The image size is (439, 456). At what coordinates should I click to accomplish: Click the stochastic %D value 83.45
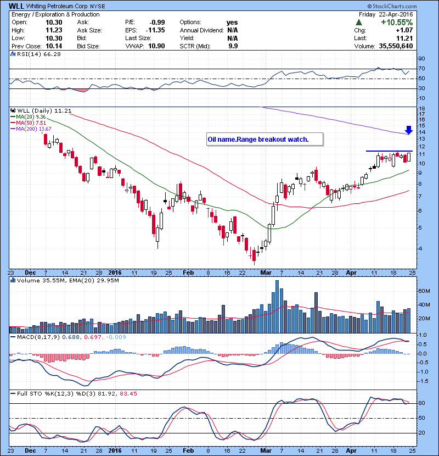point(128,394)
